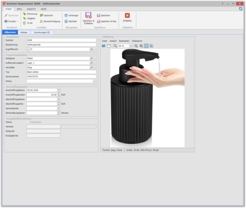Click the Bearbeiten pencil button
This screenshot has height=208, width=246.
click(x=11, y=16)
